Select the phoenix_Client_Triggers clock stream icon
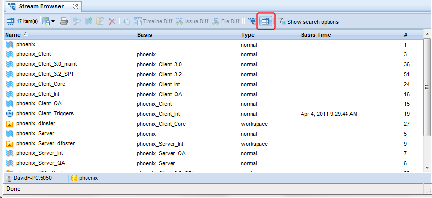 (x=9, y=113)
